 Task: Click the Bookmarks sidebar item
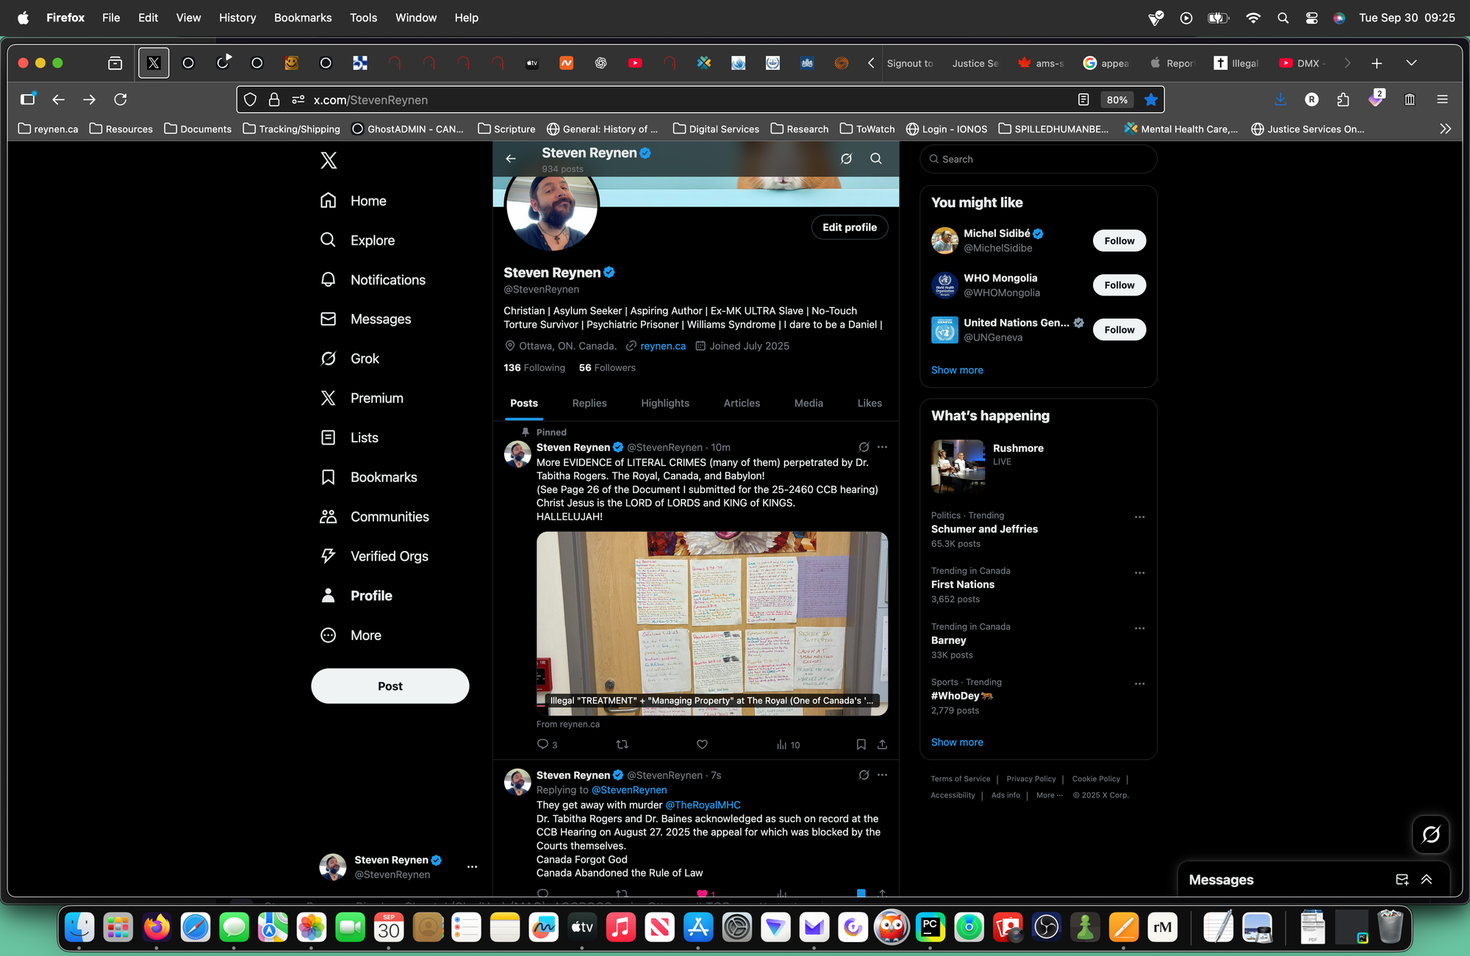[383, 477]
